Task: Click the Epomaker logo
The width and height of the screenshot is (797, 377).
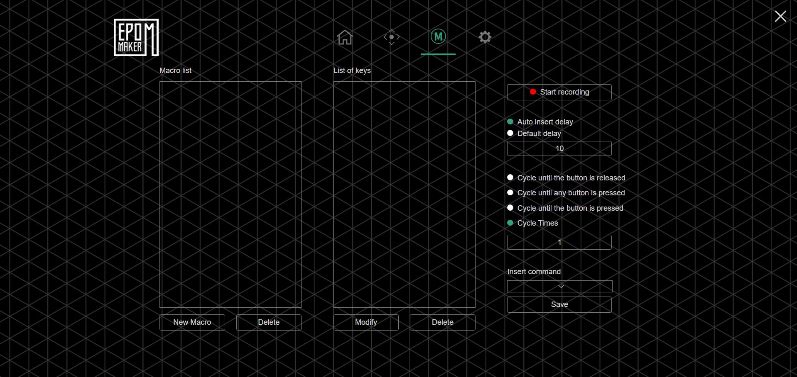Action: point(136,37)
